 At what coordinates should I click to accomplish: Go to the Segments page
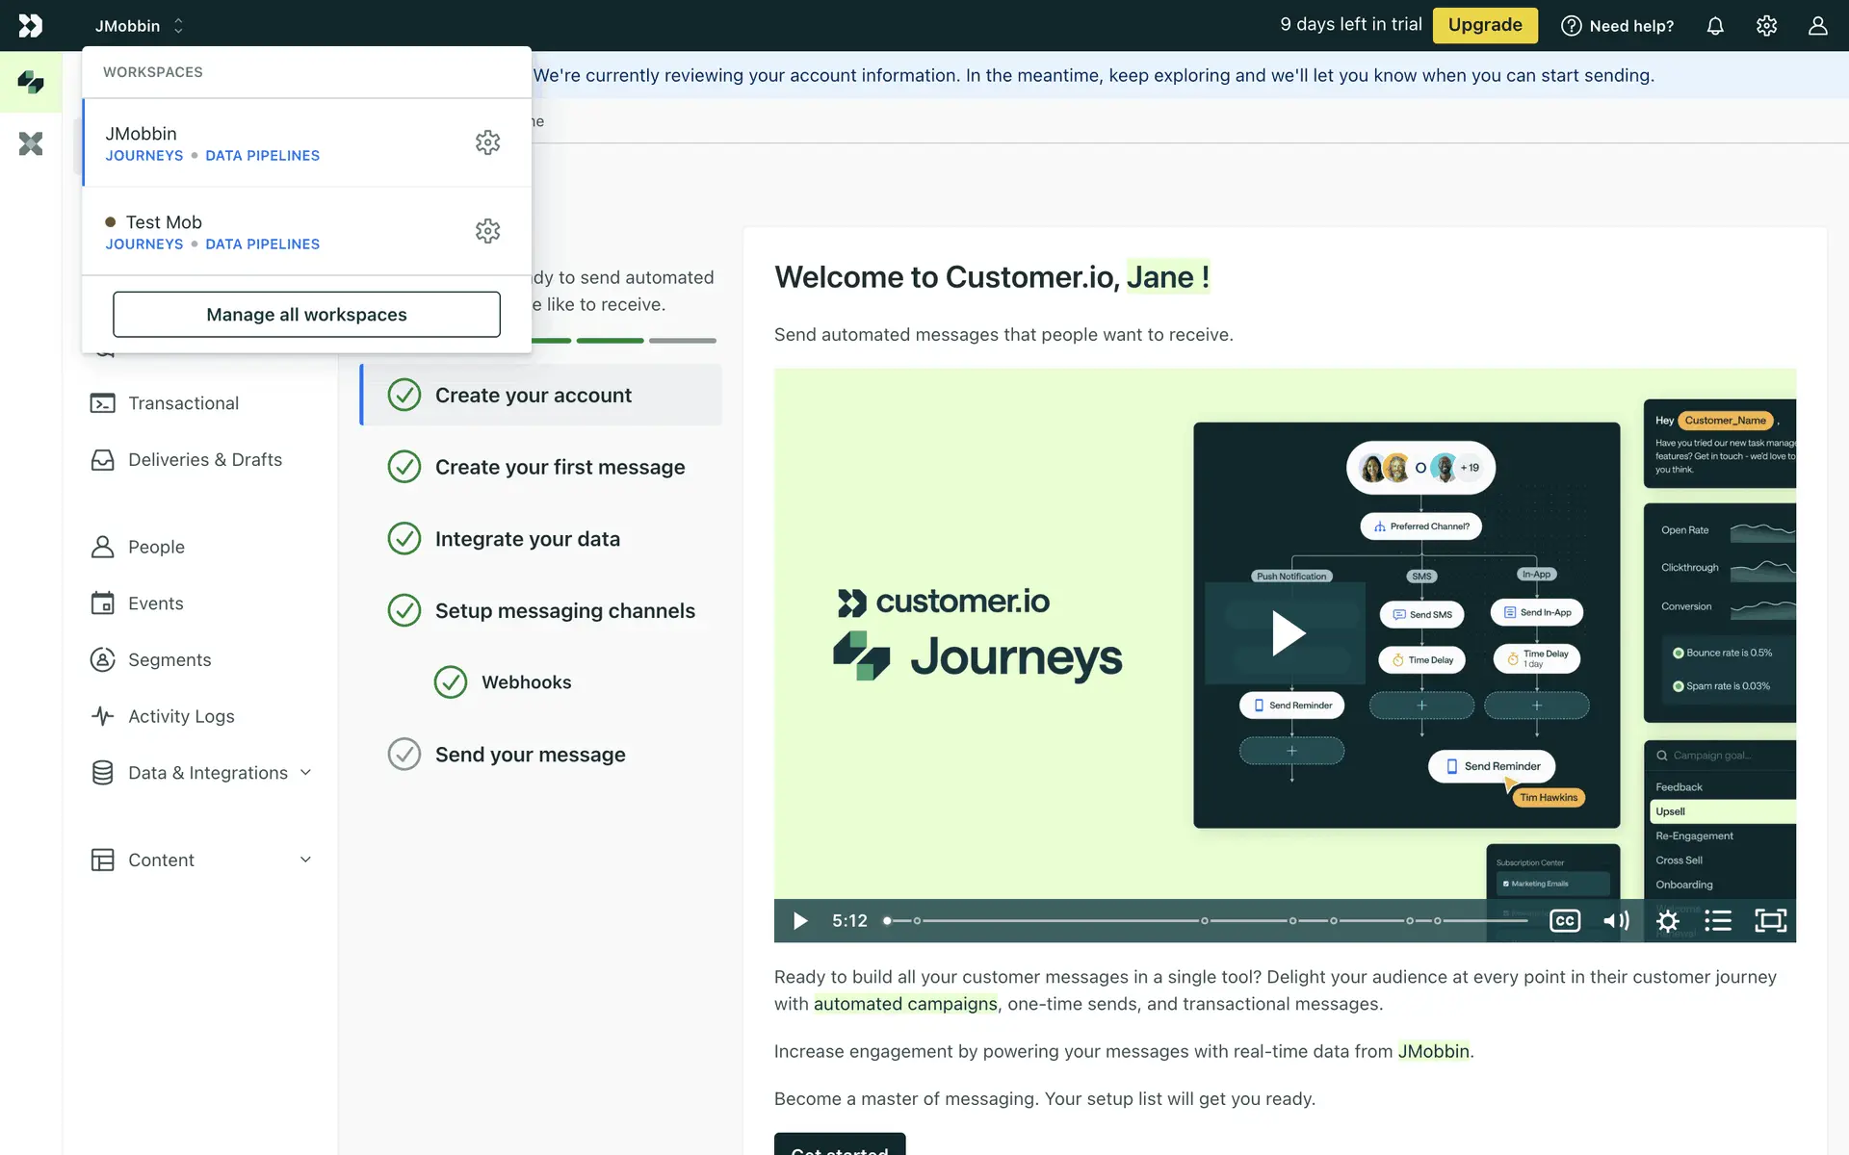coord(169,660)
